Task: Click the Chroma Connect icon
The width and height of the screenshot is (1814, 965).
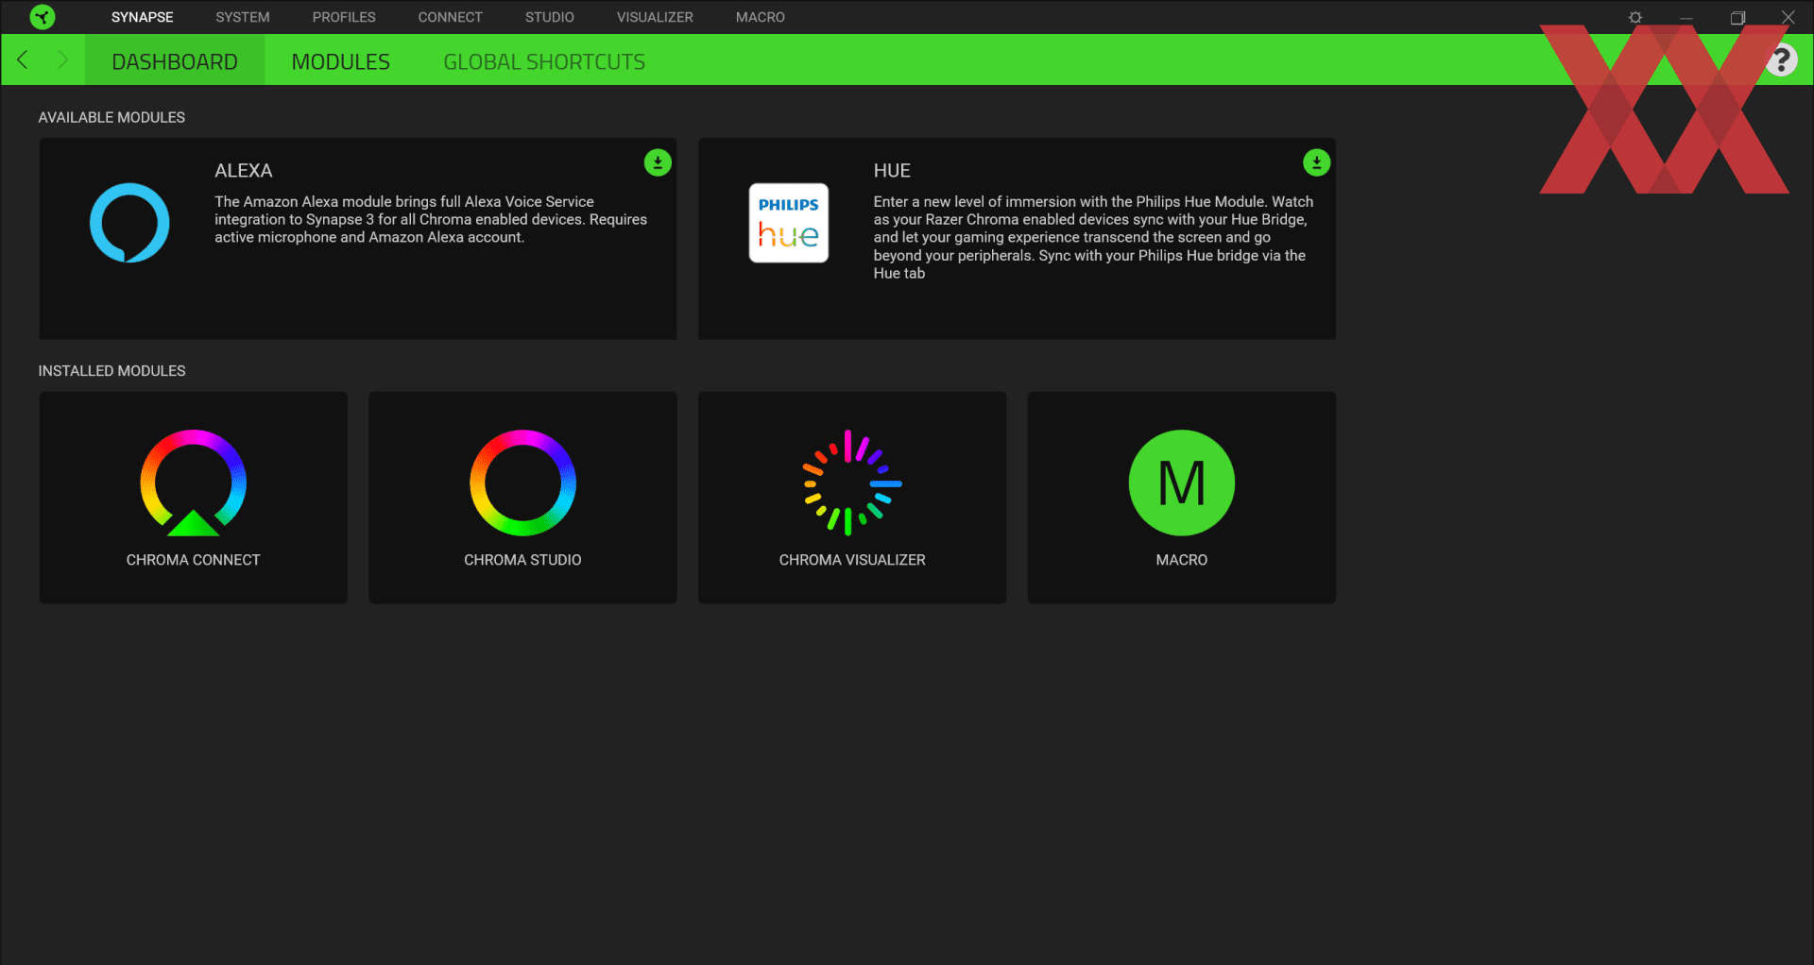Action: (194, 482)
